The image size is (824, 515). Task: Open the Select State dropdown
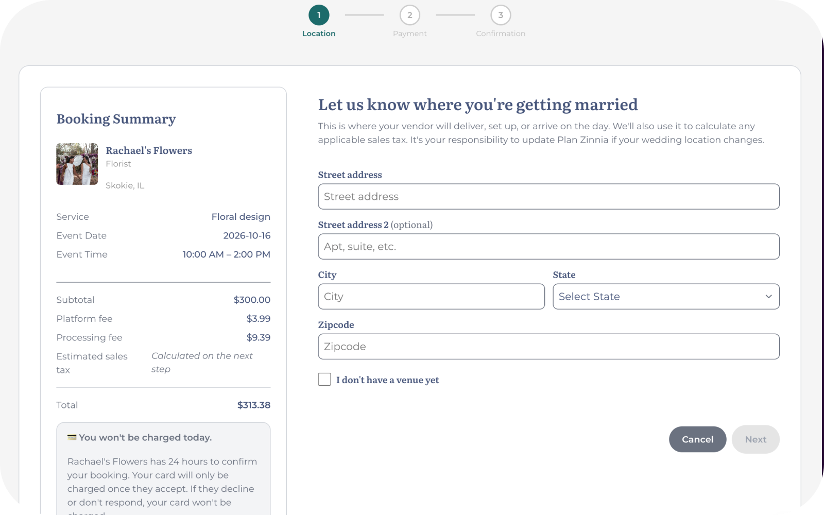(666, 297)
